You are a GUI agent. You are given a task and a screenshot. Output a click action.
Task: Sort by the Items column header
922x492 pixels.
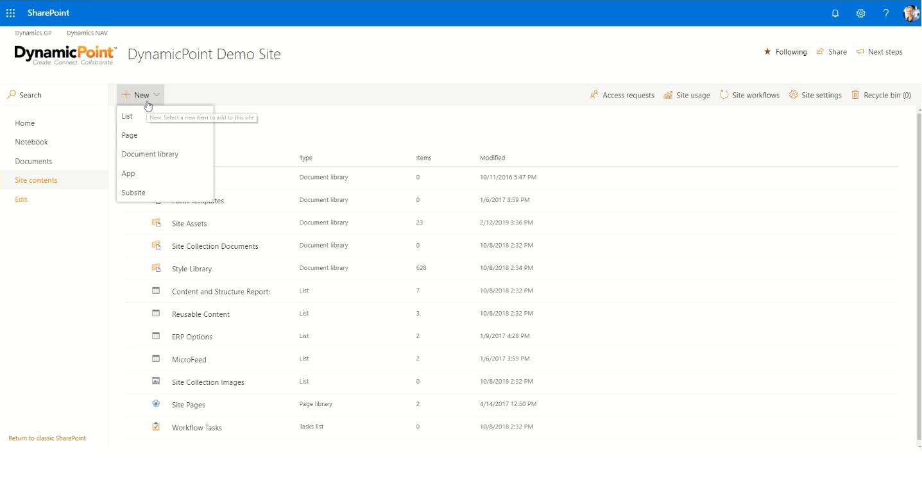pyautogui.click(x=424, y=158)
